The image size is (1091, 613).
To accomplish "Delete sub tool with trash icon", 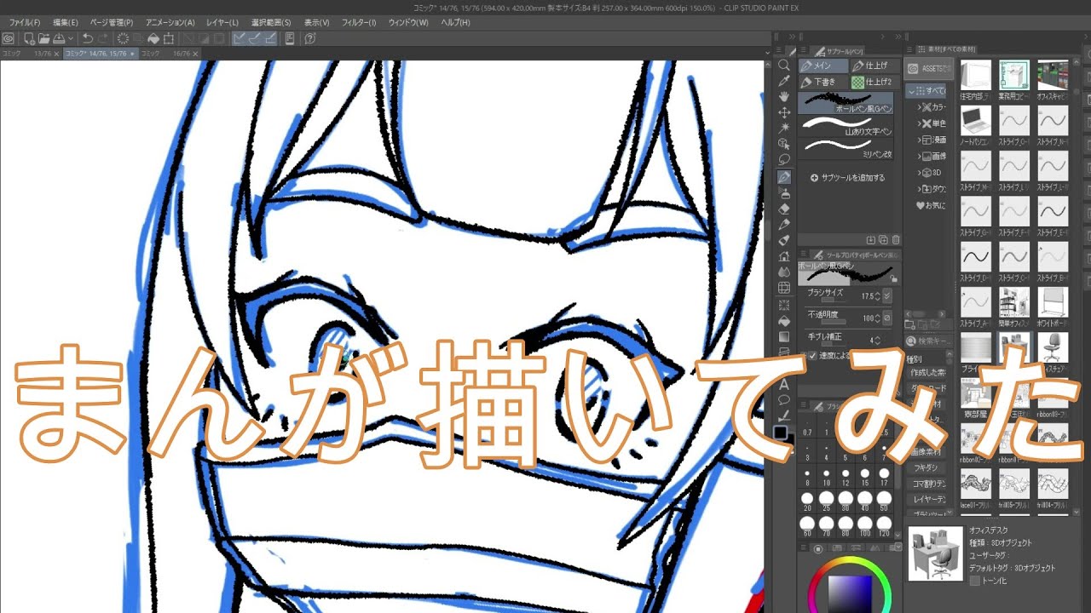I will (896, 240).
